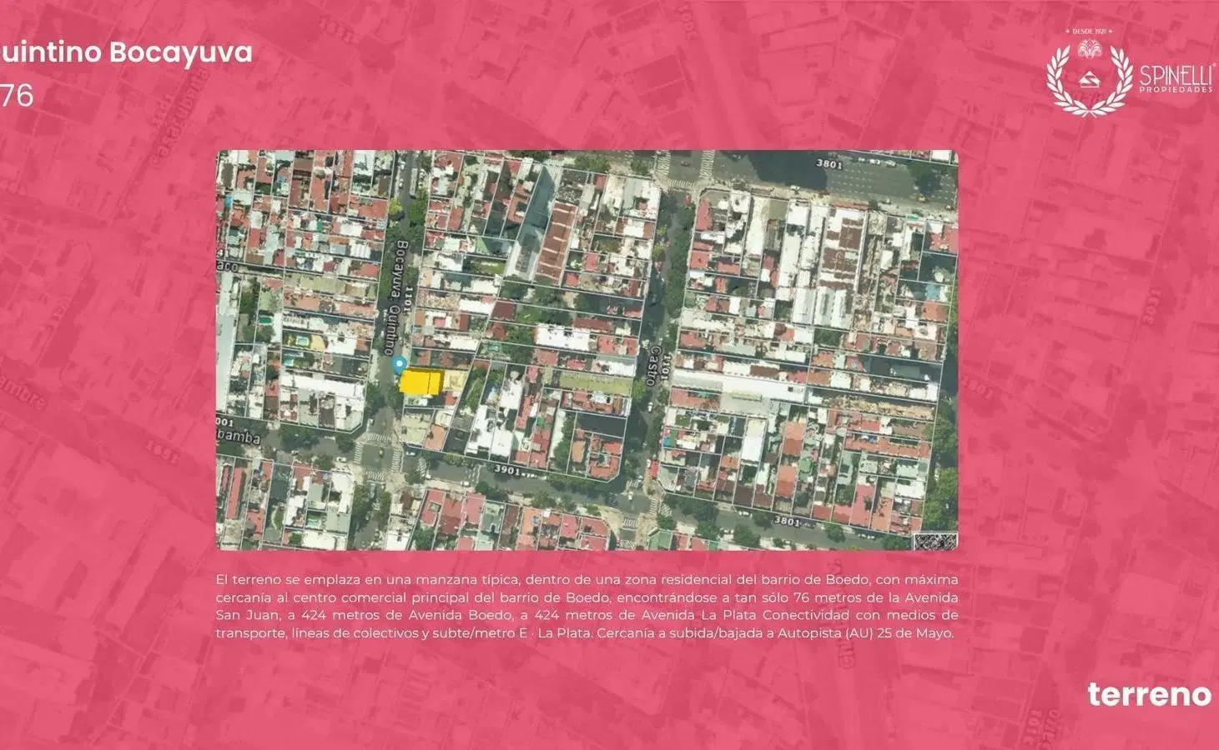Click the 'terreno' label
Image resolution: width=1219 pixels, height=750 pixels.
click(1149, 693)
